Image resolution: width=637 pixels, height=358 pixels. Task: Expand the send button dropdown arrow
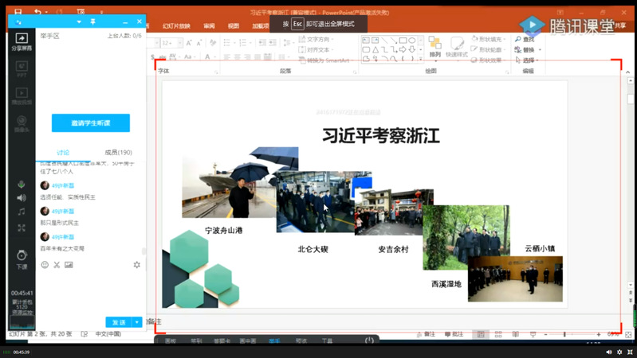click(137, 322)
